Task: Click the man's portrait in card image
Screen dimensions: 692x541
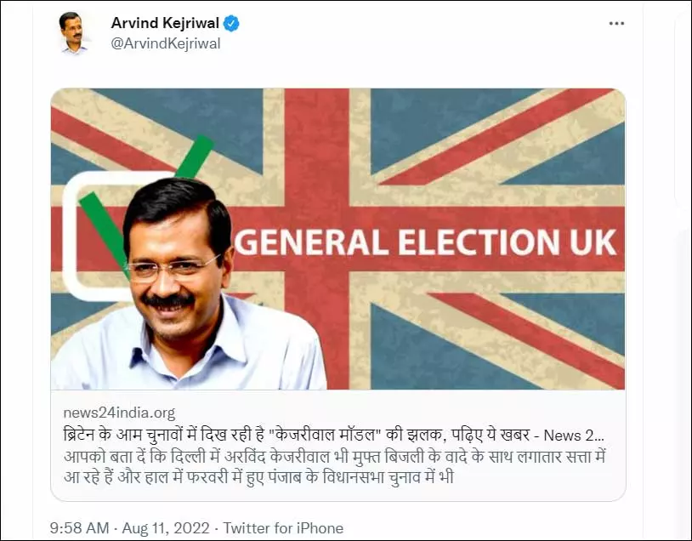Action: tap(189, 285)
